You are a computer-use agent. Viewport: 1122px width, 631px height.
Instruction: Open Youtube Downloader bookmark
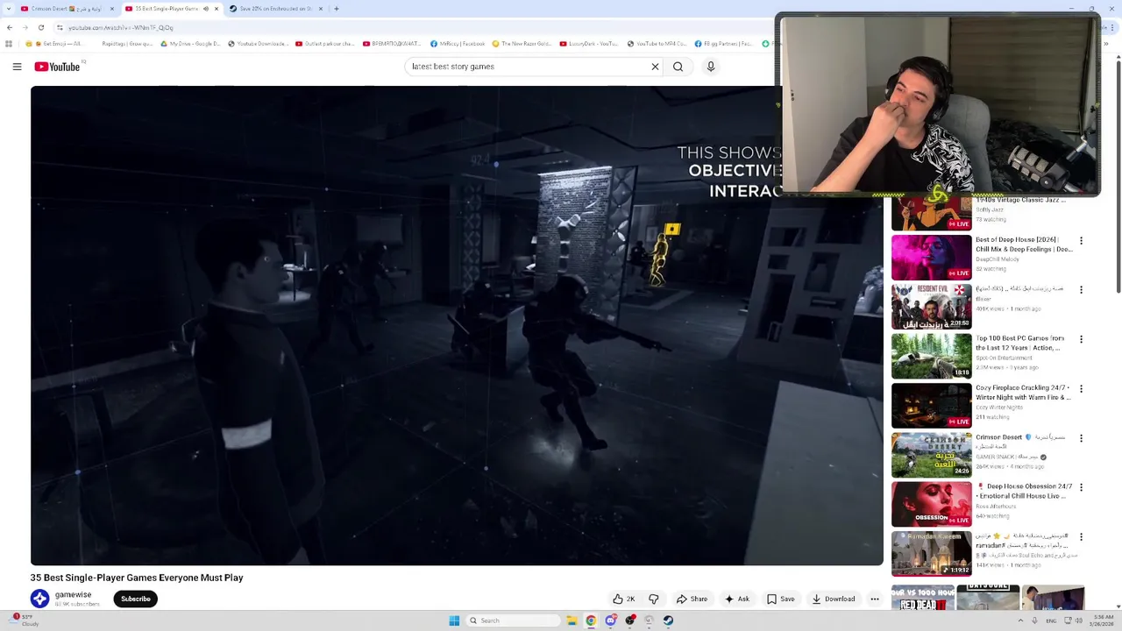pyautogui.click(x=258, y=44)
